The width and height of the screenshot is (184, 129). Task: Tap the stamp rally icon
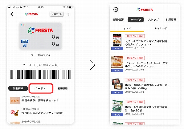click(15, 113)
